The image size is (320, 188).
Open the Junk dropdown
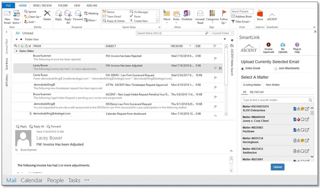coord(30,22)
